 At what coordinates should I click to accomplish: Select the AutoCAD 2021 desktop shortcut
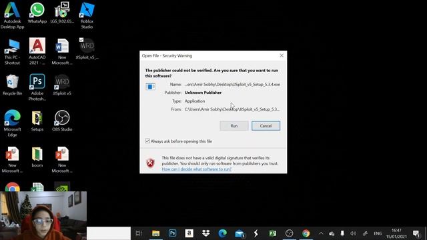coord(37,52)
